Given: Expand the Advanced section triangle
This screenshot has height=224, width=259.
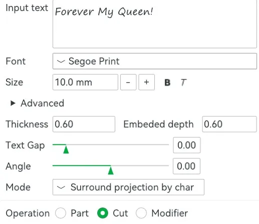Looking at the screenshot, I should click(x=13, y=103).
